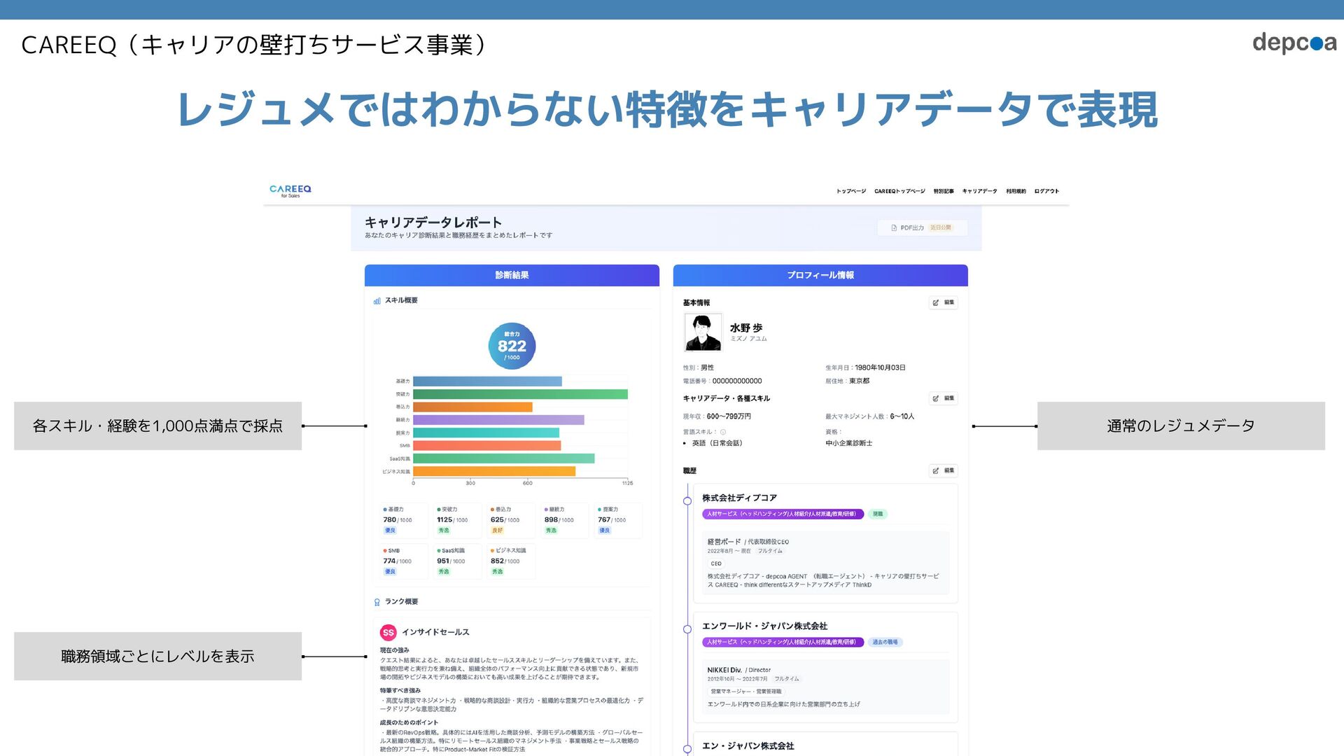Click the profile photo of 水野 歩

(x=703, y=332)
